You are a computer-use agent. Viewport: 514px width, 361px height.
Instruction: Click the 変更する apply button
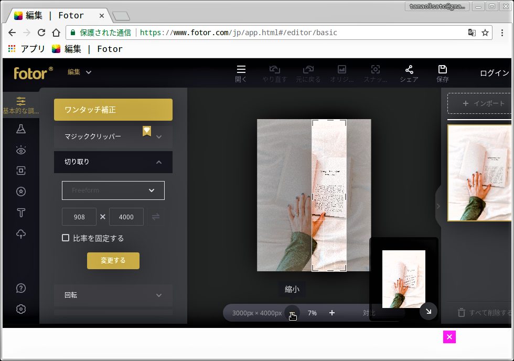point(113,261)
